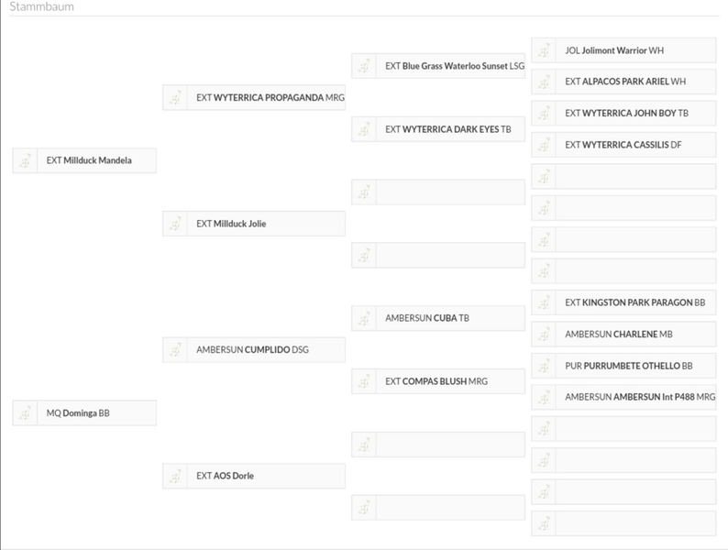Click the icon next to Millduck Jolie

click(x=175, y=224)
